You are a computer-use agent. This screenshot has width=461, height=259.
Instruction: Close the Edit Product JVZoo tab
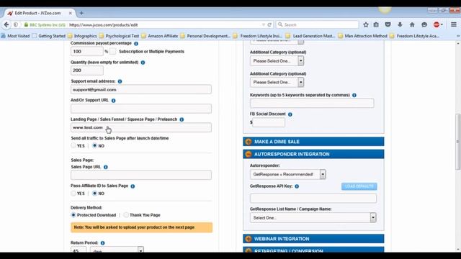click(x=71, y=13)
